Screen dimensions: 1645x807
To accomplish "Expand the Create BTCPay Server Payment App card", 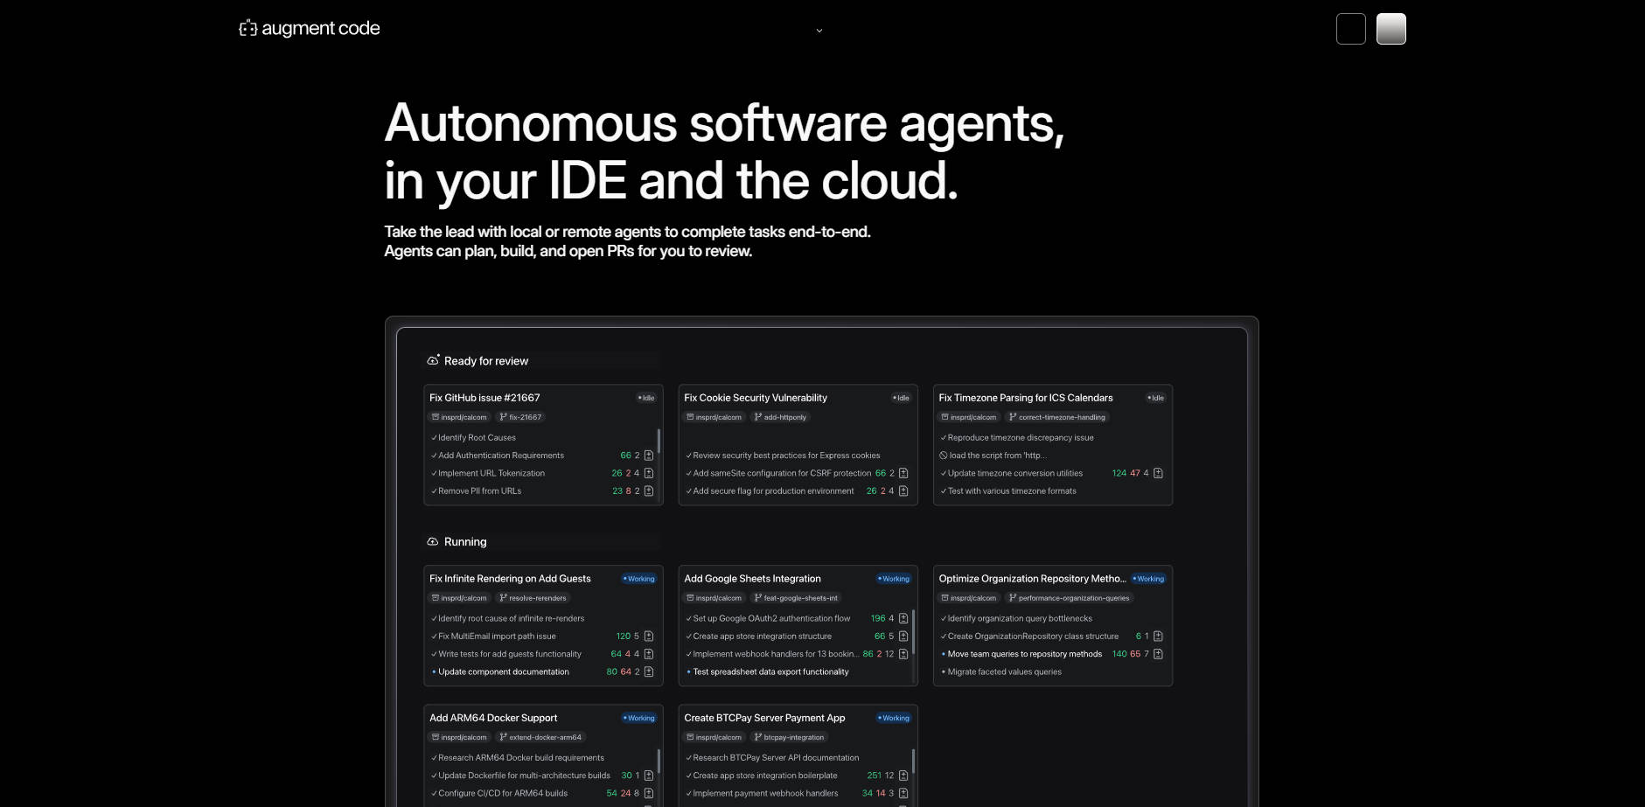I will (x=764, y=718).
